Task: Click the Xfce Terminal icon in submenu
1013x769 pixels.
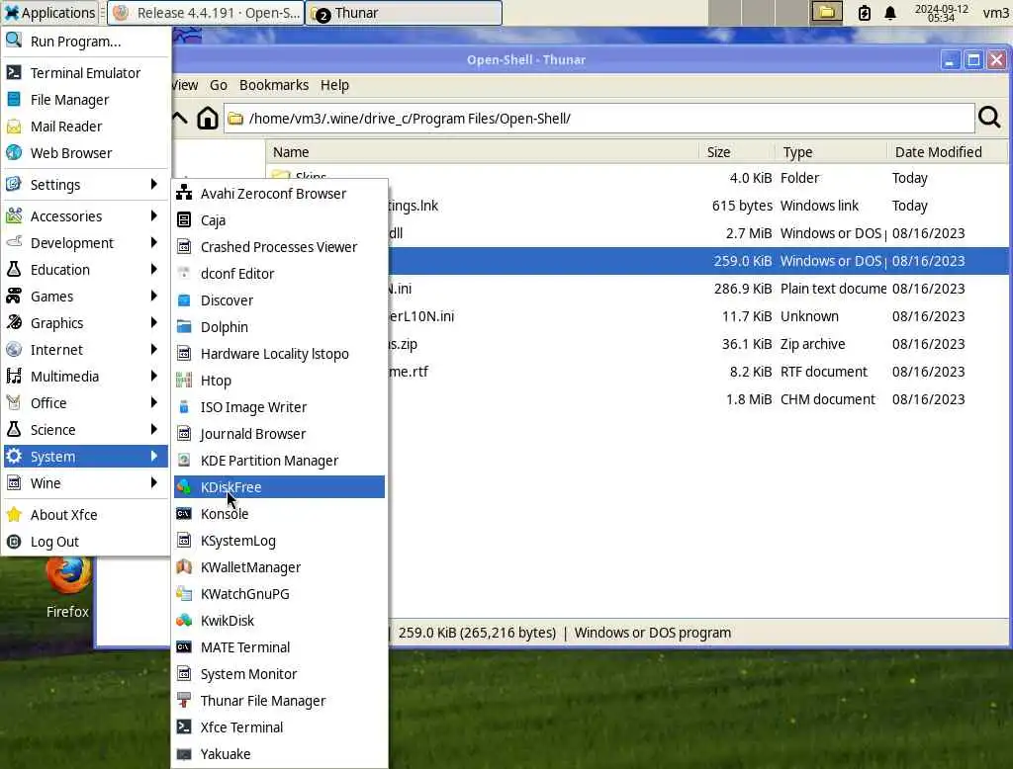Action: pyautogui.click(x=184, y=726)
